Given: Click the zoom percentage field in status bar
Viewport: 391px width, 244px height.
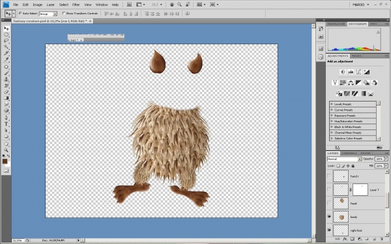Looking at the screenshot, I should [x=18, y=241].
